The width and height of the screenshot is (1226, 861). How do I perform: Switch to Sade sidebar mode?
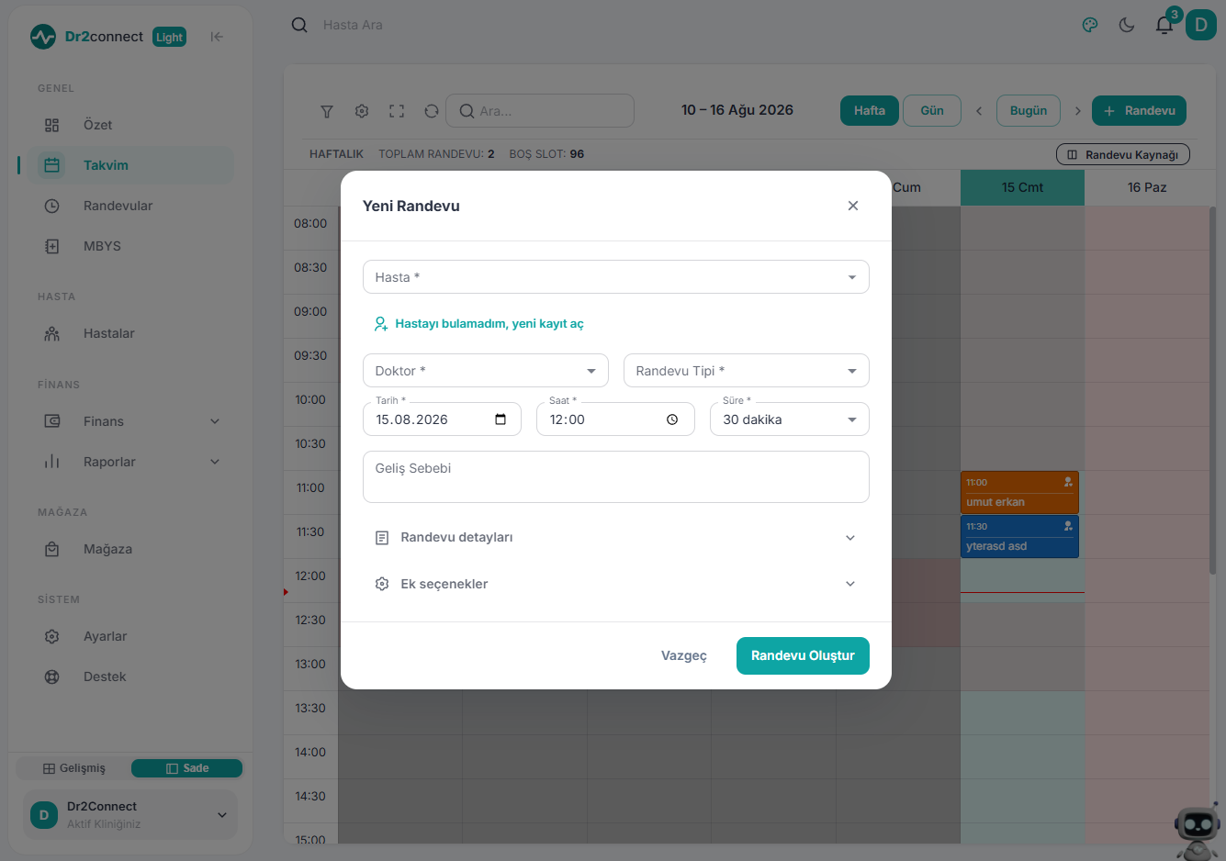pyautogui.click(x=187, y=768)
